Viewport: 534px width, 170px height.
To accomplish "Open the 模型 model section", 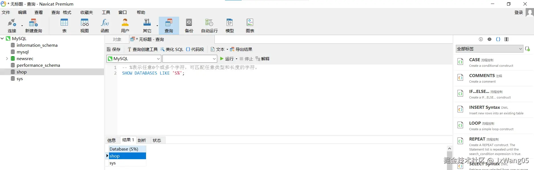I will [x=230, y=26].
